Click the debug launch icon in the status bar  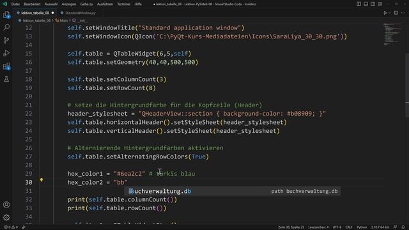24,227
